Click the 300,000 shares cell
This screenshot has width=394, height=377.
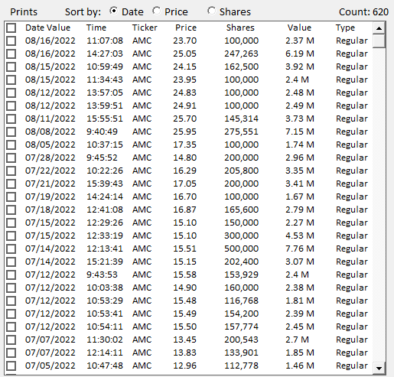pyautogui.click(x=241, y=236)
